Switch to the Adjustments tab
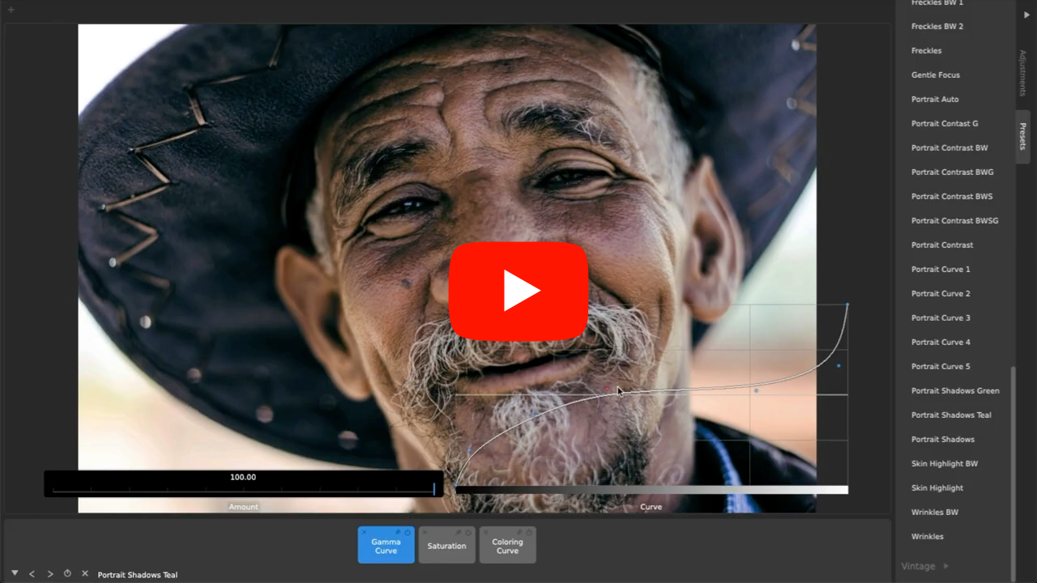Screen dimensions: 1037x583 pos(1022,73)
